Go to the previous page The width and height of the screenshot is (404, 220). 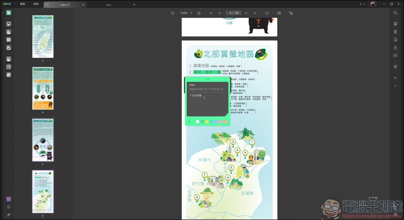point(219,13)
